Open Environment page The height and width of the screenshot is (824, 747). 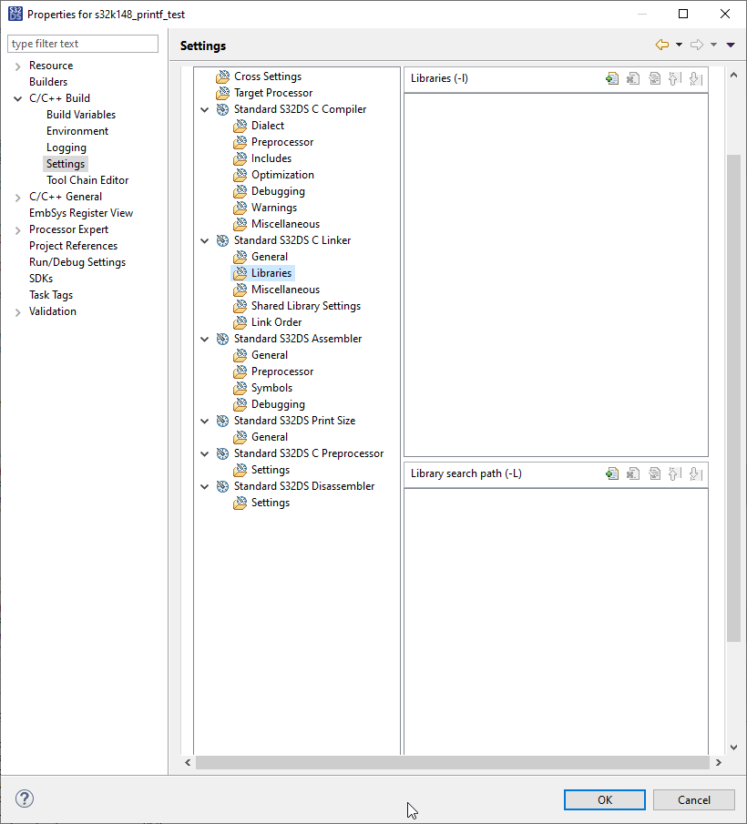(x=77, y=131)
